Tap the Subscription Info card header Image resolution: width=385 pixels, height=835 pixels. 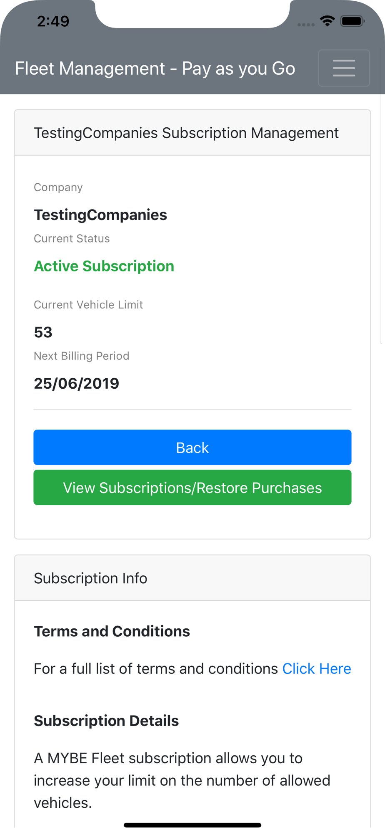tap(90, 578)
